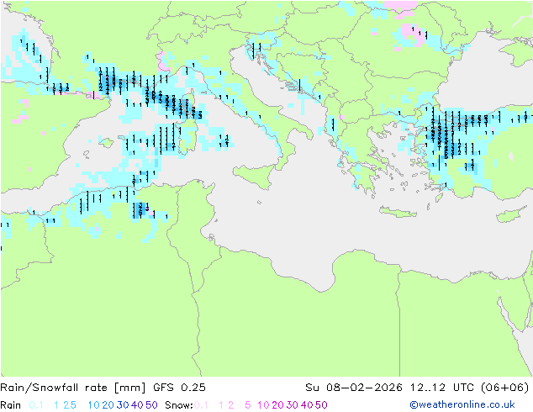533x412 pixels.
Task: Select rain legend value 30
Action: point(123,405)
